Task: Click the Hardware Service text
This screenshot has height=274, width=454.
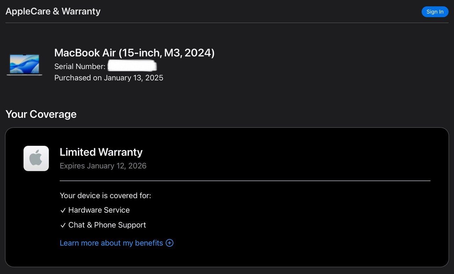Action: (x=99, y=210)
